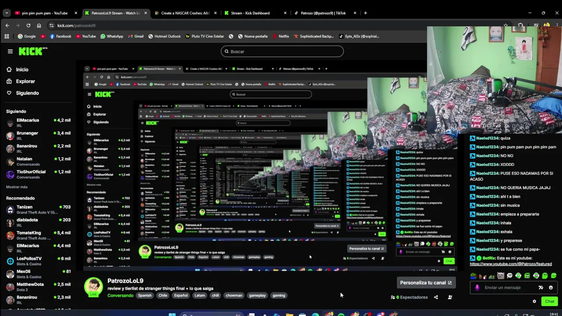This screenshot has width=562, height=316.
Task: Open WhatsApp bookmark
Action: click(112, 36)
